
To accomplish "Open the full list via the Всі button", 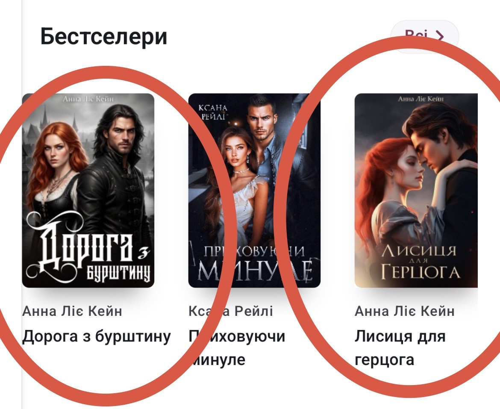I will coord(425,36).
